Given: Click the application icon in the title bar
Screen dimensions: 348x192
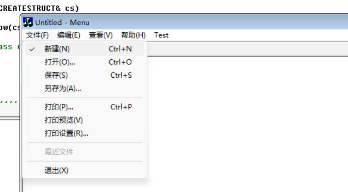Looking at the screenshot, I should pyautogui.click(x=28, y=22).
